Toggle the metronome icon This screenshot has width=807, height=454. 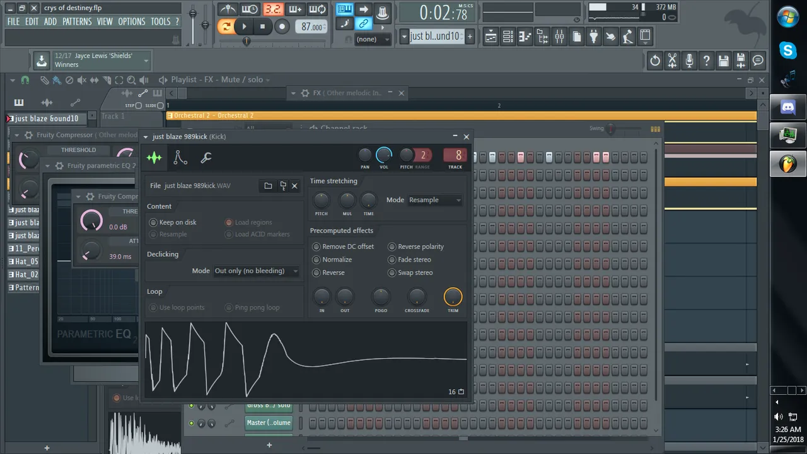[x=228, y=9]
